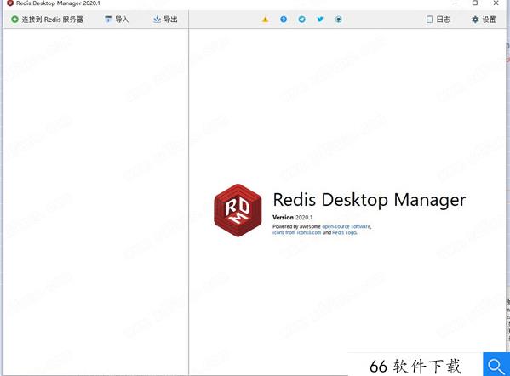Follow the open-source software link
This screenshot has width=510, height=376.
(346, 226)
